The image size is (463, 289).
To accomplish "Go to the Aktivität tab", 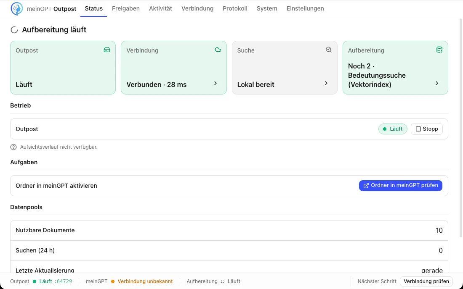I will point(161,8).
